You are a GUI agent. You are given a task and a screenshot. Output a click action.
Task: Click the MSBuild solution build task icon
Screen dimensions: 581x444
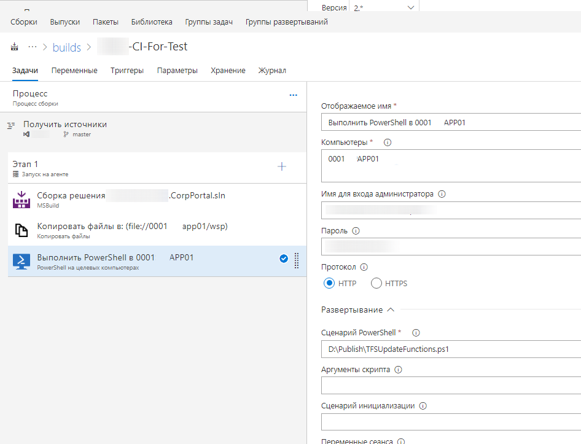click(21, 200)
